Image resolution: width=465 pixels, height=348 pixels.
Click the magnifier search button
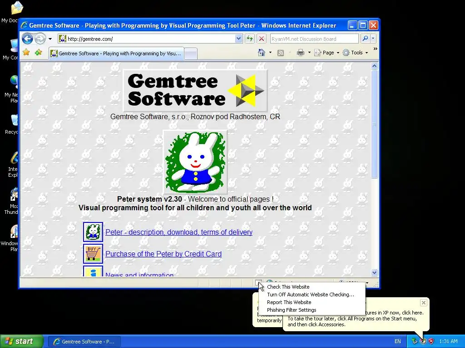pyautogui.click(x=365, y=39)
